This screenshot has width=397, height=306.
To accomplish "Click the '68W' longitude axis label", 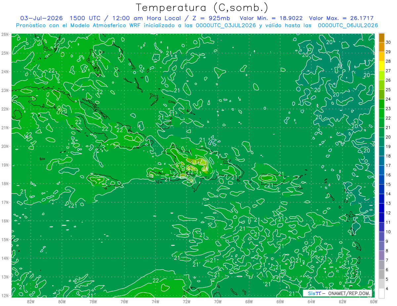I will (x=249, y=301).
